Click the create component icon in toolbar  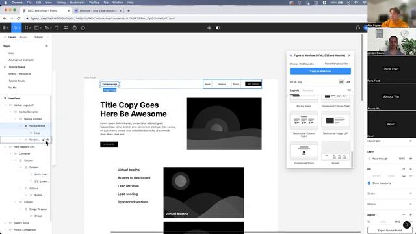click(209, 28)
